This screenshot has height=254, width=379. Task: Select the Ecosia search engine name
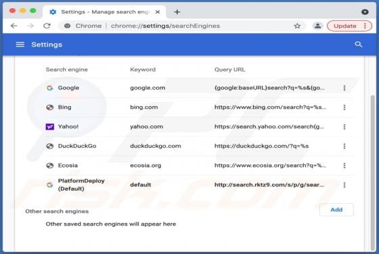(x=68, y=166)
